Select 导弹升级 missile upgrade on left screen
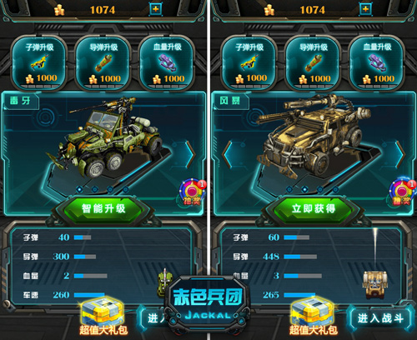Screen dimensions: 417x340 pyautogui.click(x=103, y=63)
